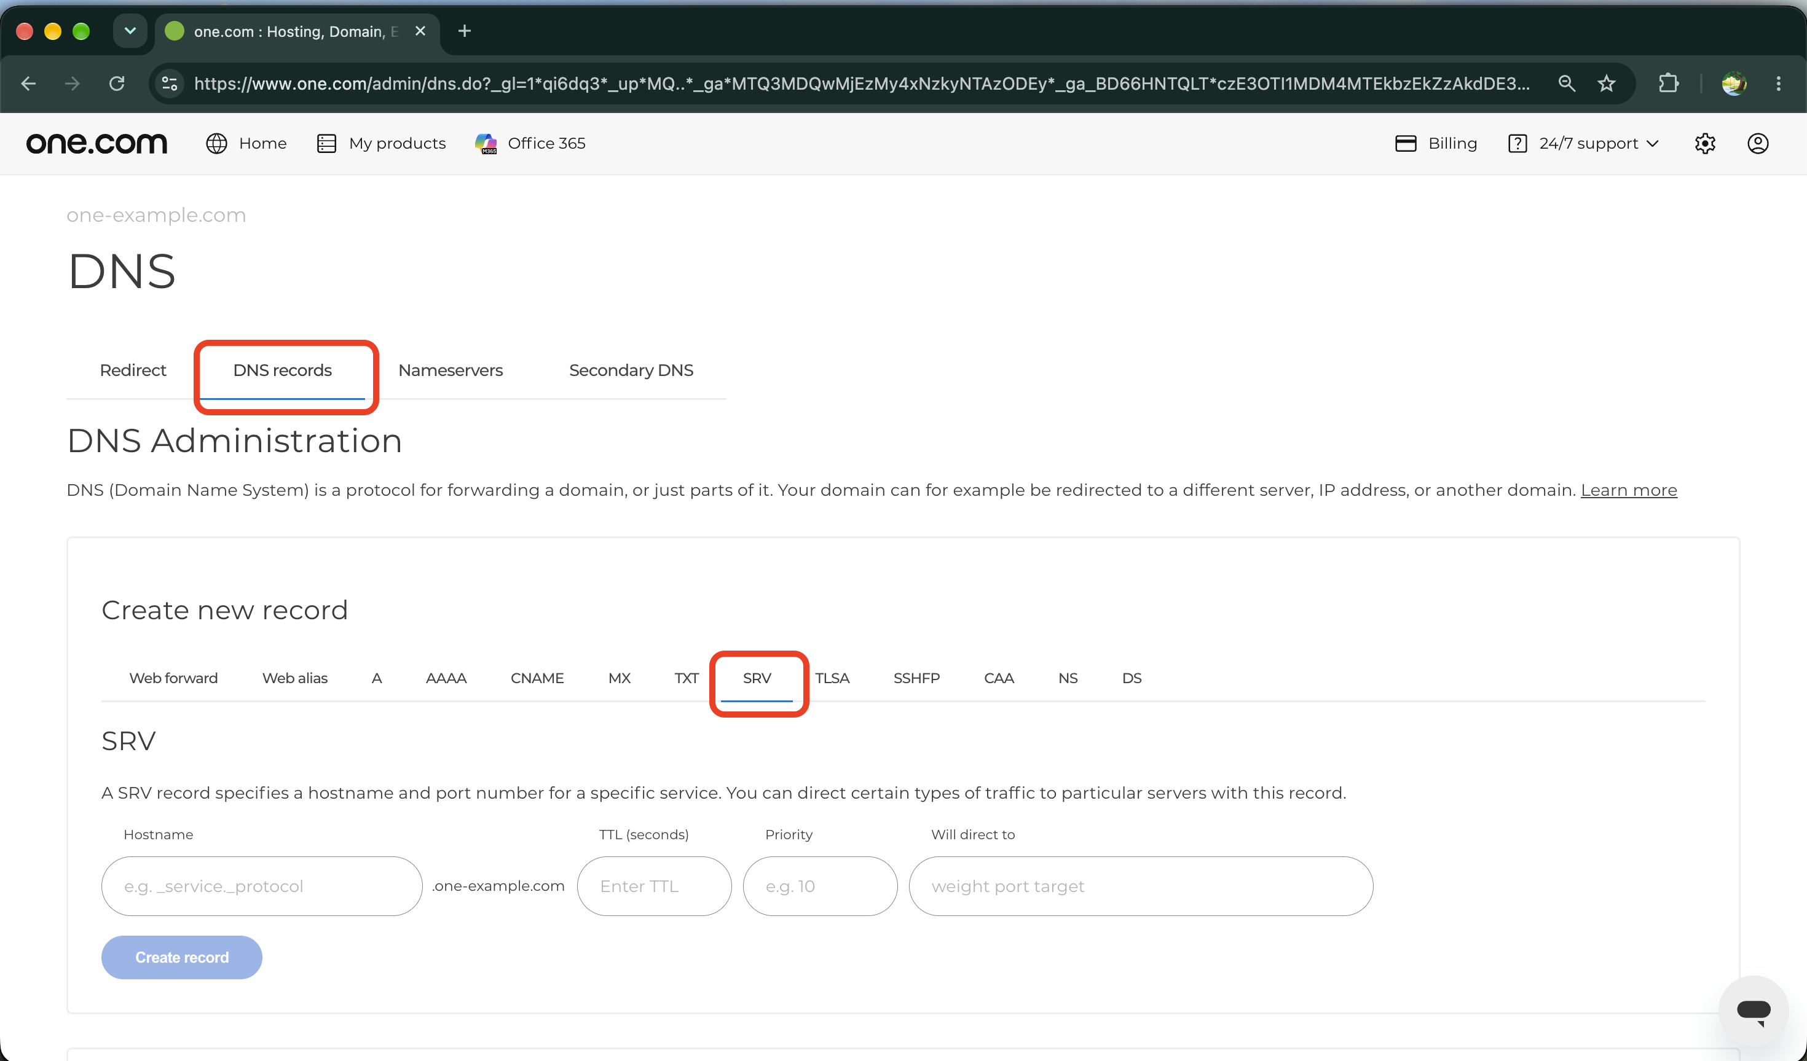View site information icon in address bar

coord(170,84)
